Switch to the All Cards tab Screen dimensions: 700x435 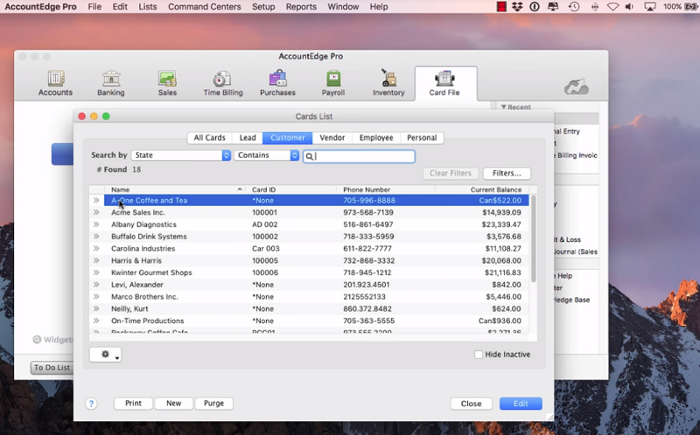(209, 138)
